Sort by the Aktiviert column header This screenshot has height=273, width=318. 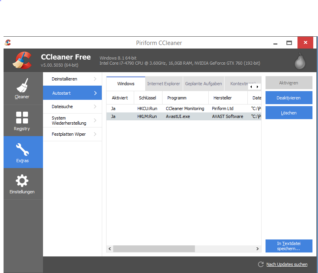[120, 98]
